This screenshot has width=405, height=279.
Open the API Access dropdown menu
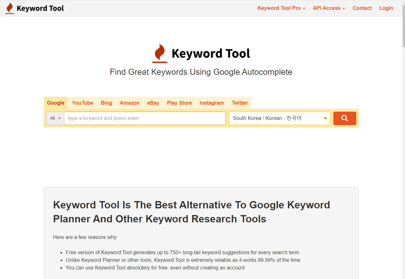[x=329, y=8]
